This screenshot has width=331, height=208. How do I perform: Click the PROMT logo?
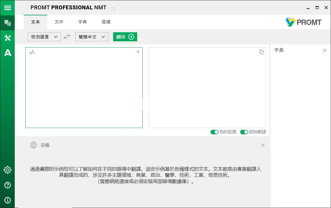click(x=304, y=22)
